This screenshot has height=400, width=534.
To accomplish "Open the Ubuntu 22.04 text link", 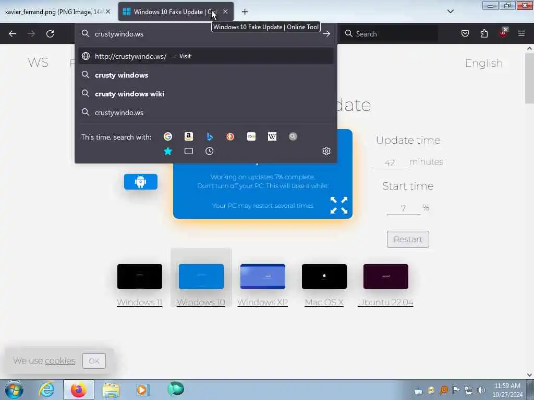I will pyautogui.click(x=385, y=302).
